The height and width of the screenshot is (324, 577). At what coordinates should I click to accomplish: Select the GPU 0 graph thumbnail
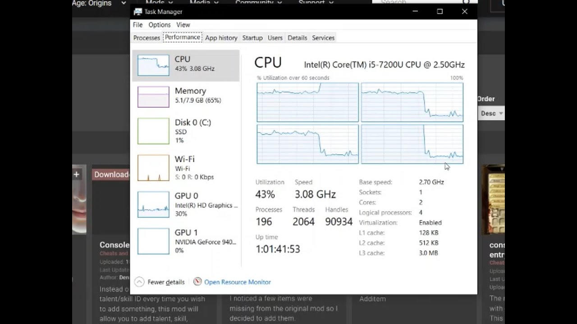(x=153, y=204)
